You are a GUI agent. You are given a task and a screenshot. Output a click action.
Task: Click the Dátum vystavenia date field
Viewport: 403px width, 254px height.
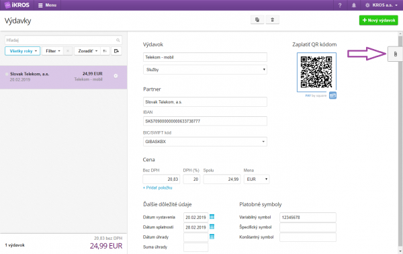click(195, 217)
